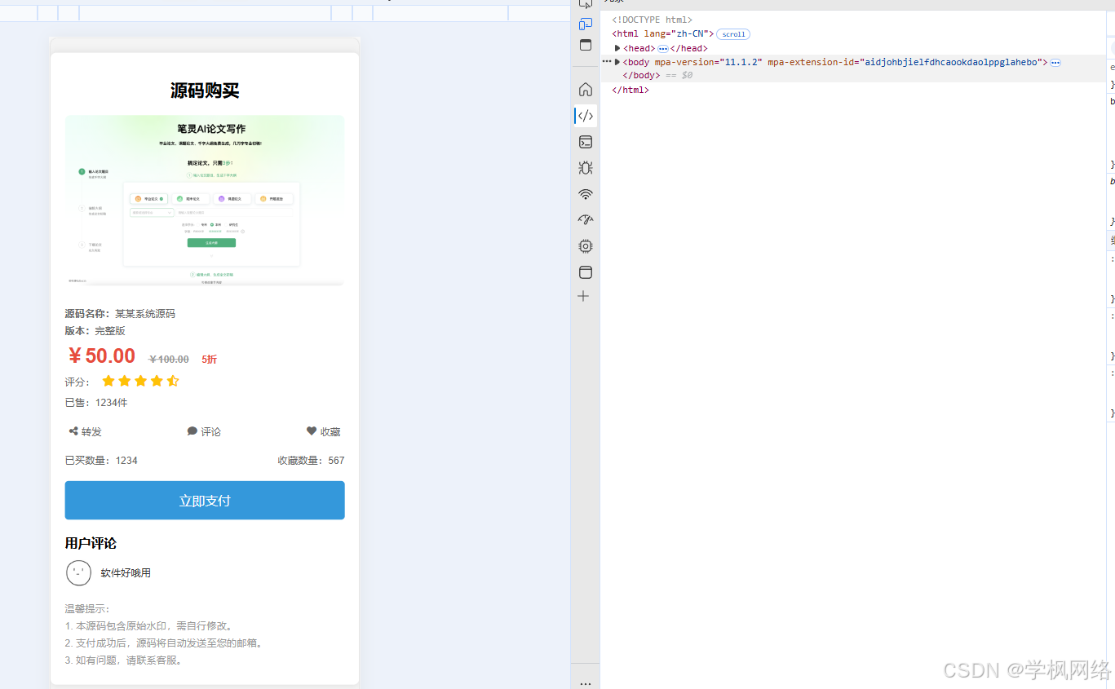Click the 5折 discount label

point(210,359)
